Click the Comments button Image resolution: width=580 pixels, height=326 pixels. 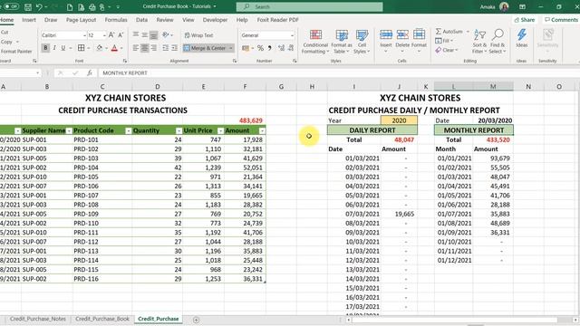tap(561, 20)
